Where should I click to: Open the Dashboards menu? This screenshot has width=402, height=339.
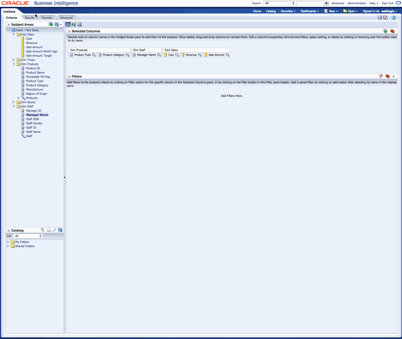[310, 11]
